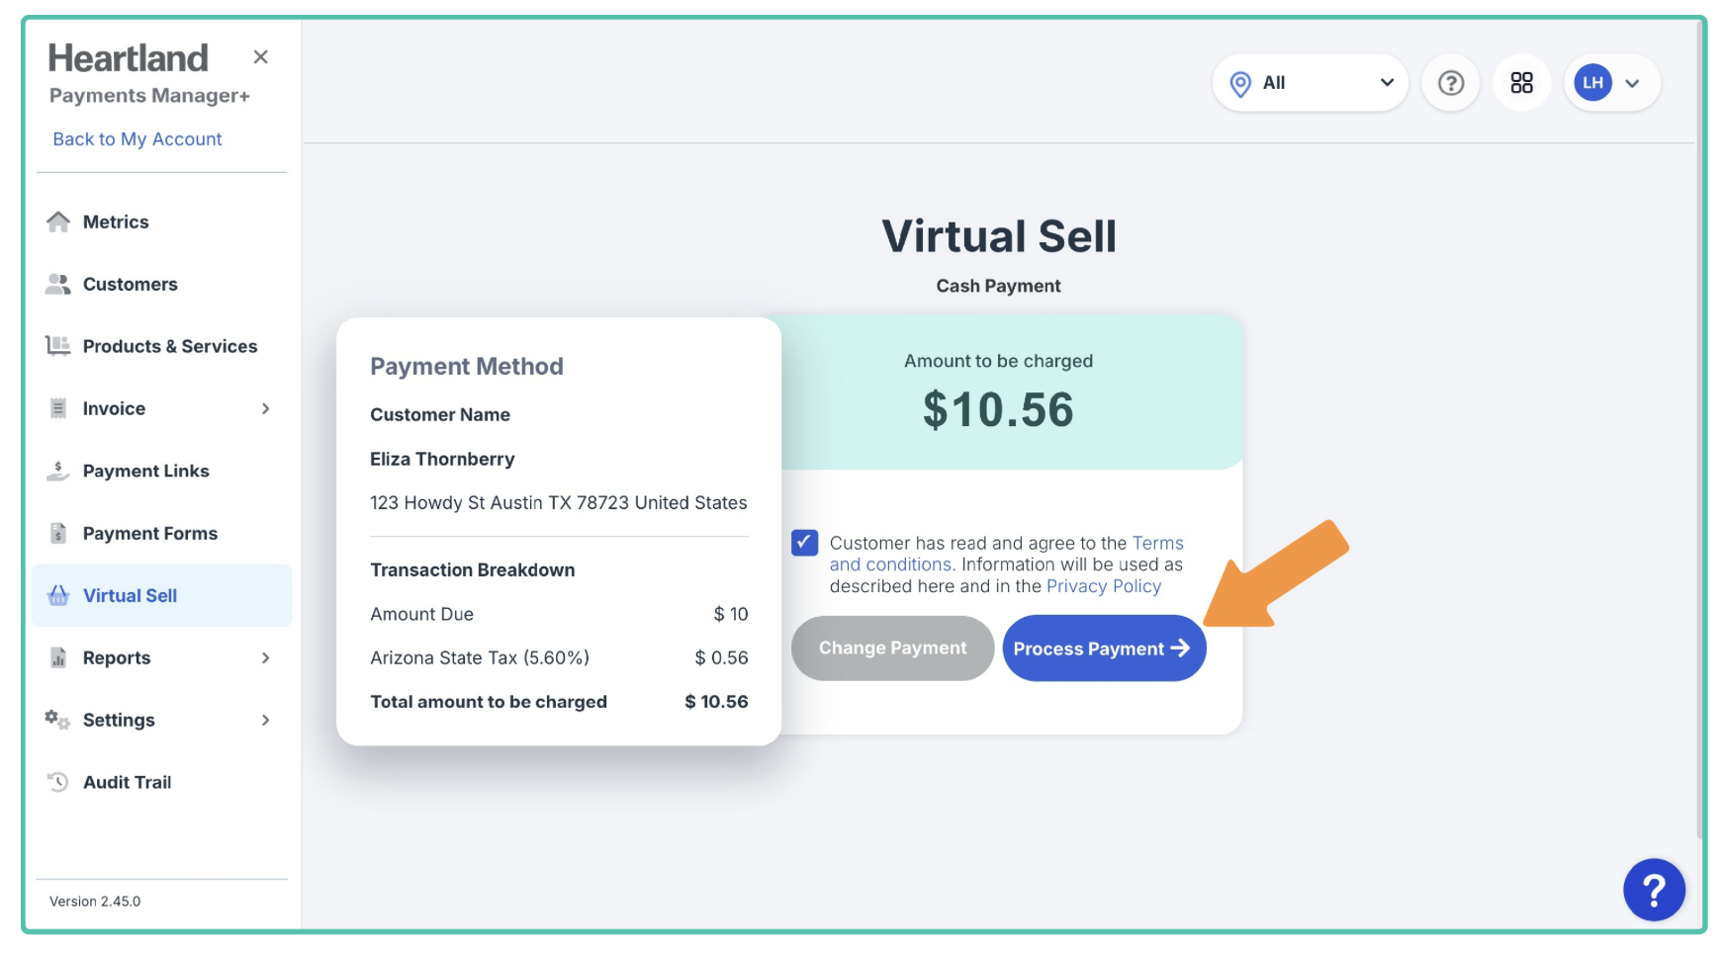The height and width of the screenshot is (953, 1725).
Task: Click the Customers people icon
Action: point(58,285)
